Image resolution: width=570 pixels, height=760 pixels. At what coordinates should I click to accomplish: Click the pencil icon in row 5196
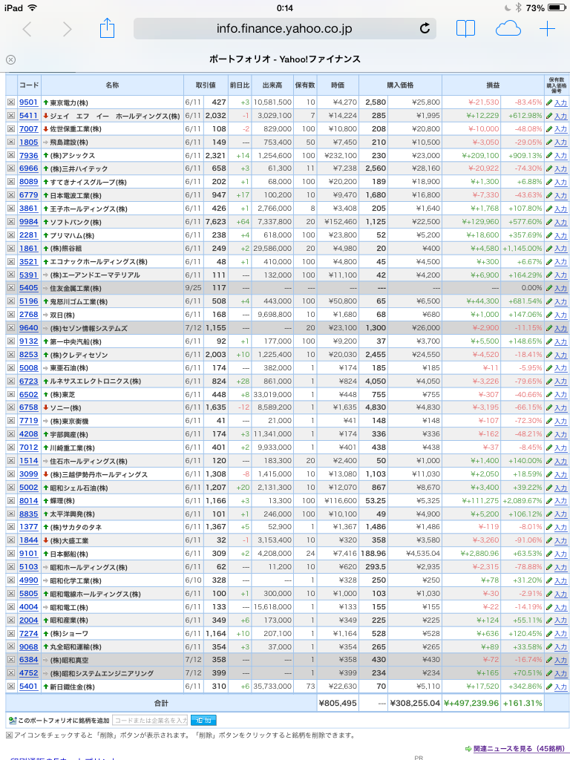(549, 301)
